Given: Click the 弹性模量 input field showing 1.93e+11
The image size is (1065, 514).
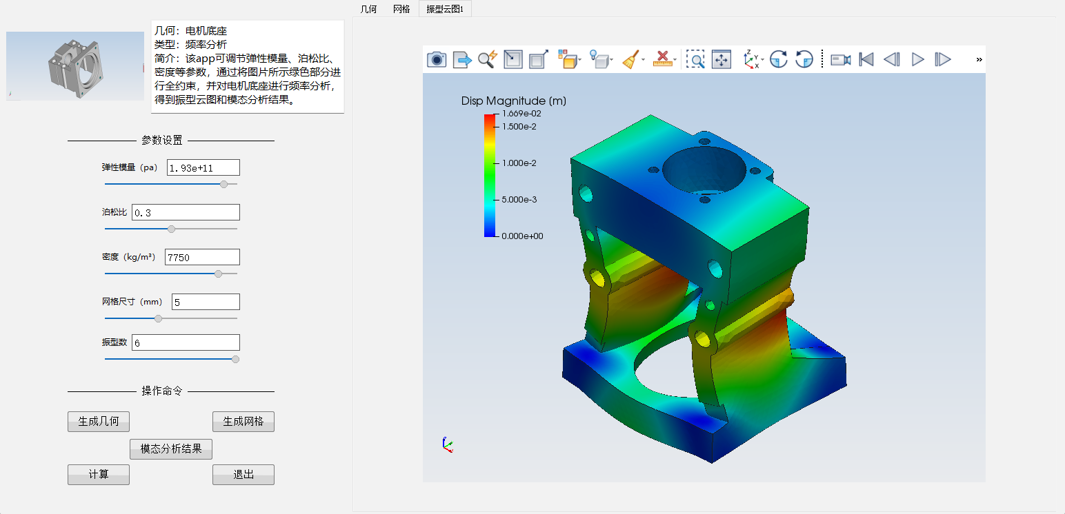Looking at the screenshot, I should (x=203, y=167).
